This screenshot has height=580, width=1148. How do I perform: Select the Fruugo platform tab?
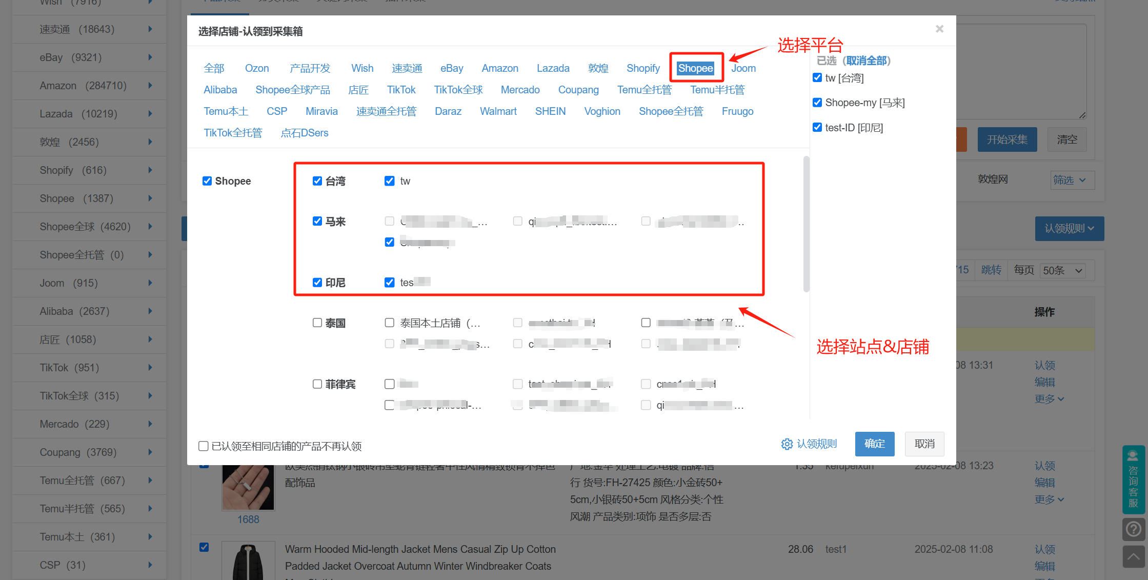point(737,111)
